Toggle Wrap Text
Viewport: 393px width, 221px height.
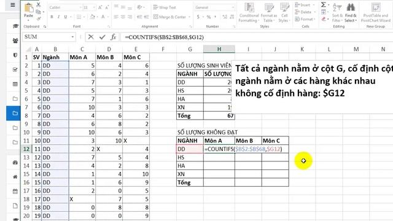[165, 7]
